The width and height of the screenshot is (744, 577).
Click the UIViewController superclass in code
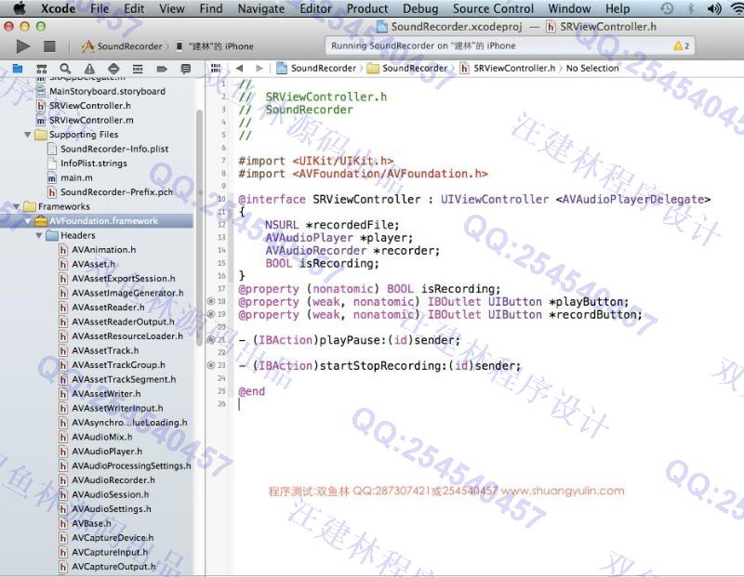point(495,200)
